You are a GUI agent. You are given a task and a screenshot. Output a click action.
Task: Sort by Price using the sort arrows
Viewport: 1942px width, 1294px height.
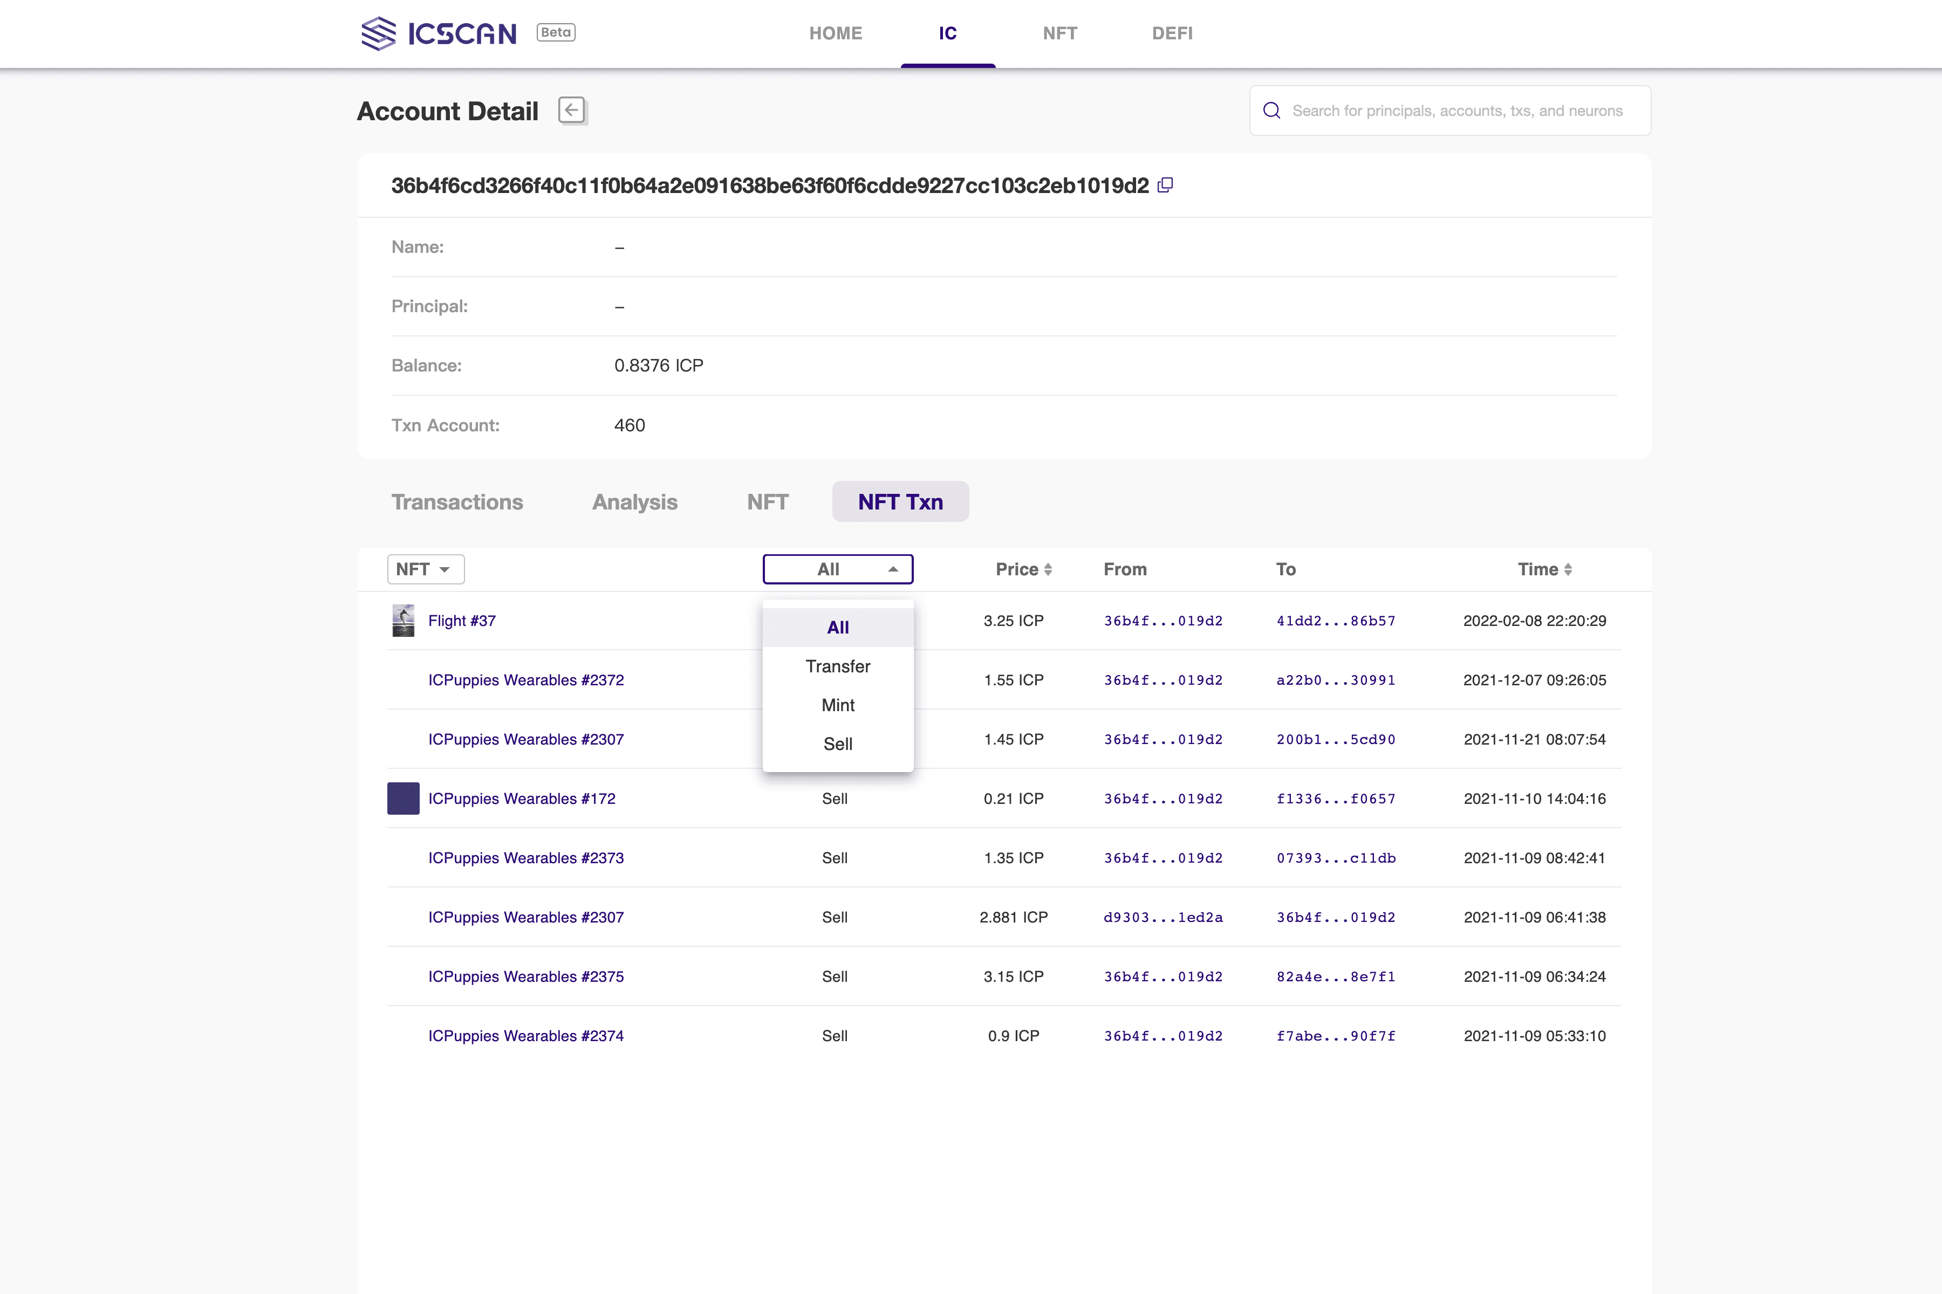[x=1048, y=569]
